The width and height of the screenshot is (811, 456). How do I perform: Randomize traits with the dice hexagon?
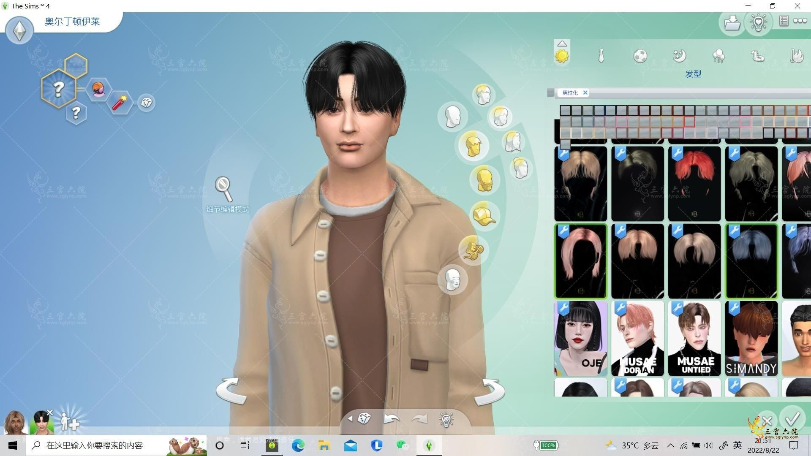click(x=146, y=102)
